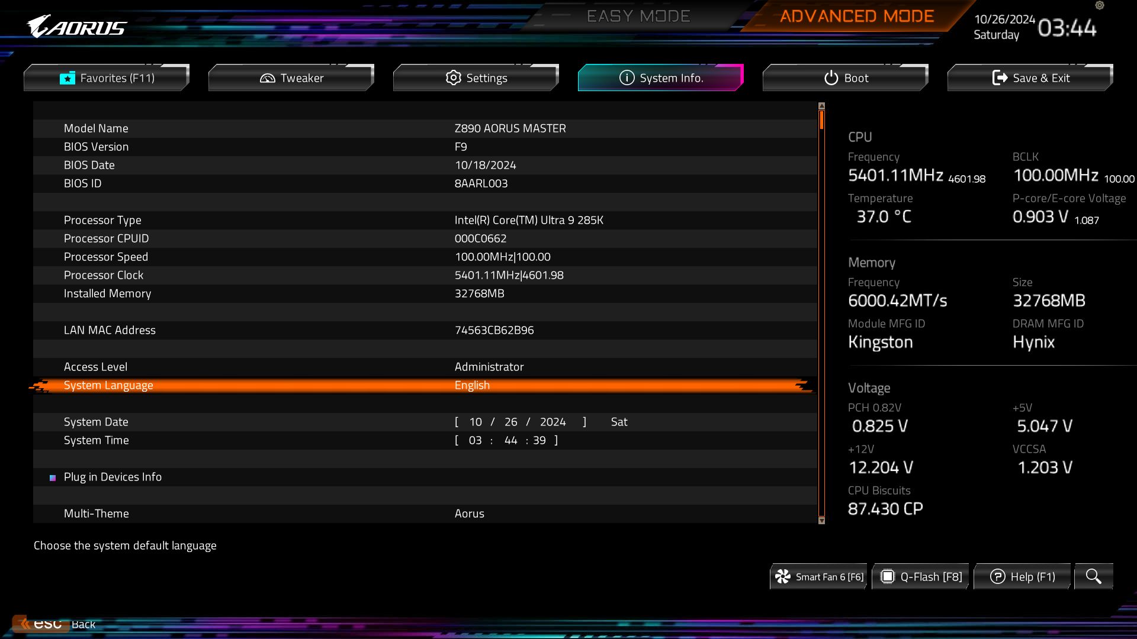Click the BIOS Date value 10/18/2024

[x=485, y=165]
